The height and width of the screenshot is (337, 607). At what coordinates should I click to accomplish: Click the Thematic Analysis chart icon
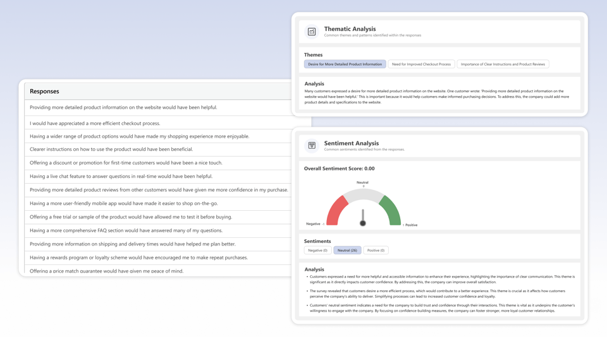(312, 32)
